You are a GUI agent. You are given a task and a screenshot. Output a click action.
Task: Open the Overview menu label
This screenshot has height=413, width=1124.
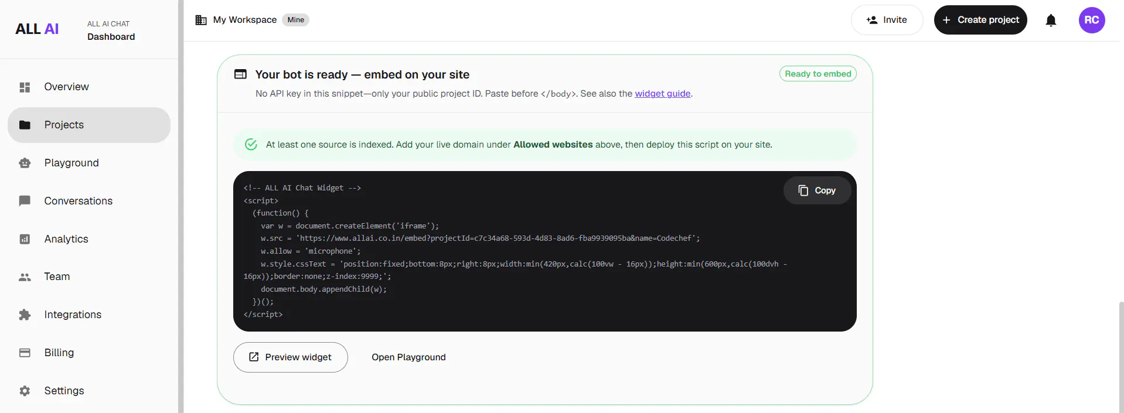tap(67, 87)
